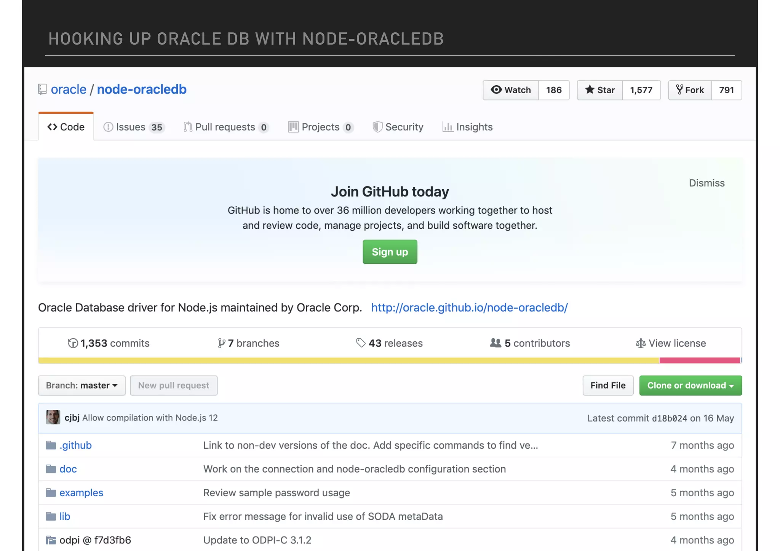Click the Code brackets icon
The width and height of the screenshot is (780, 551).
coord(52,127)
